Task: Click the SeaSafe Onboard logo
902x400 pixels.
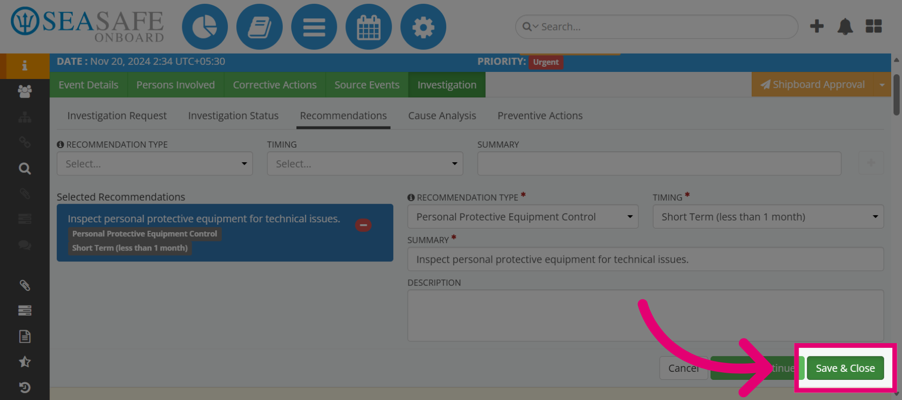Action: point(87,25)
